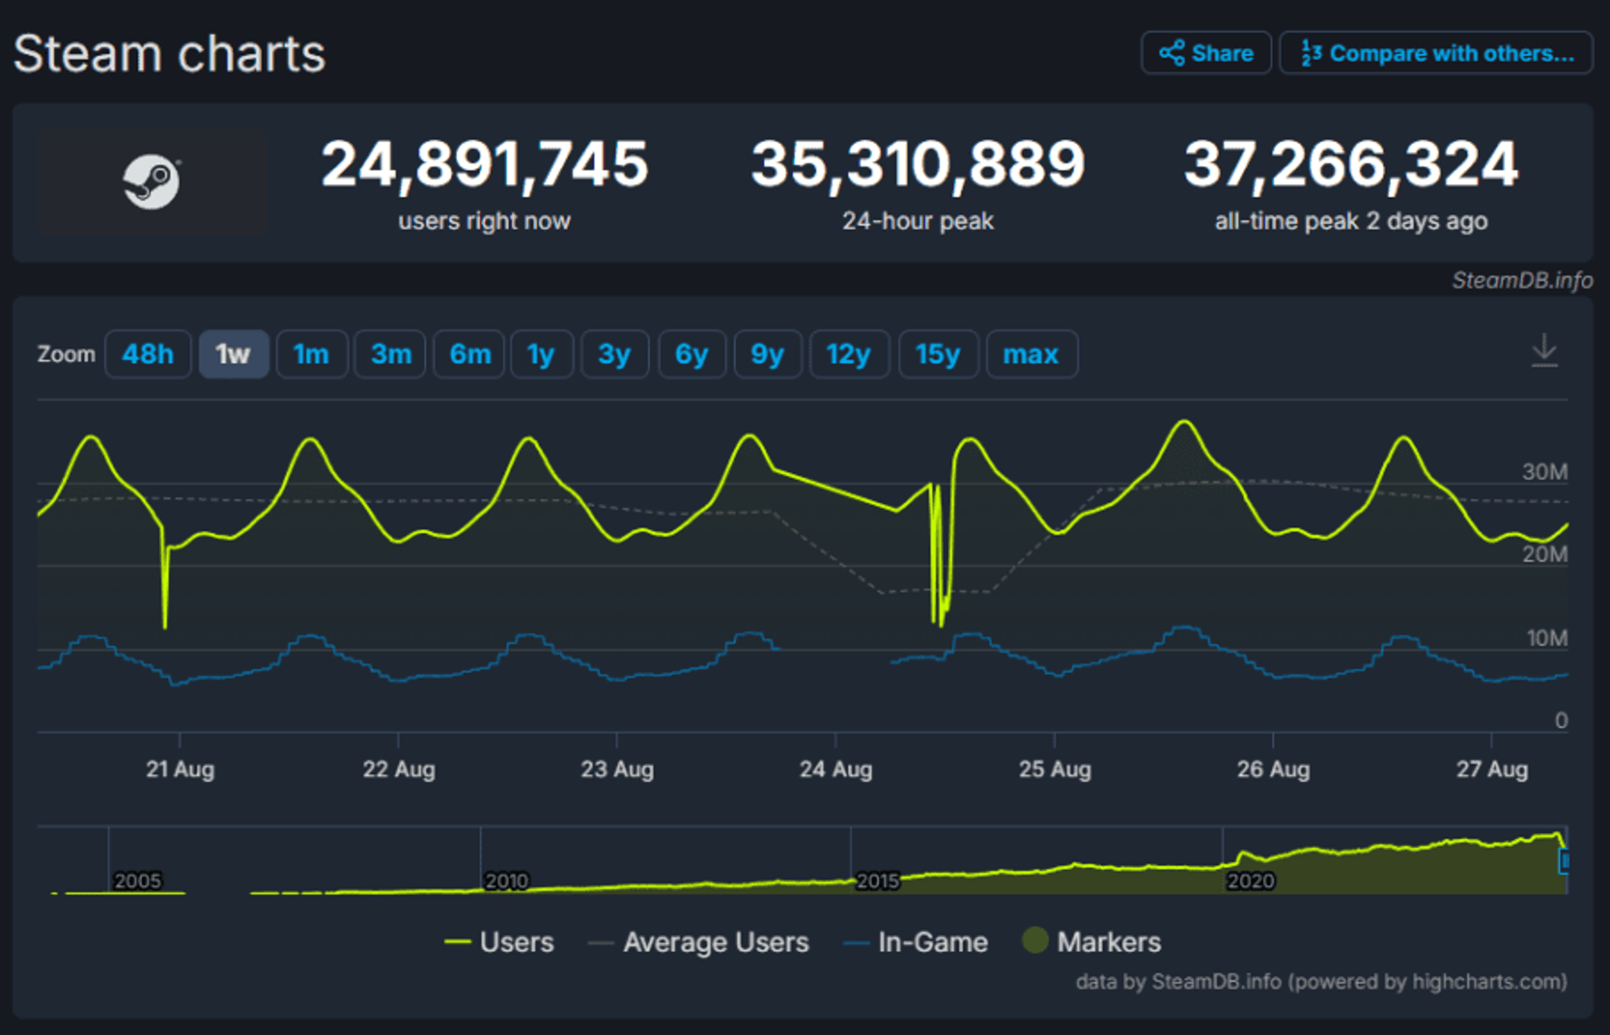
Task: Click navigator timeline near 2015
Action: click(x=877, y=881)
